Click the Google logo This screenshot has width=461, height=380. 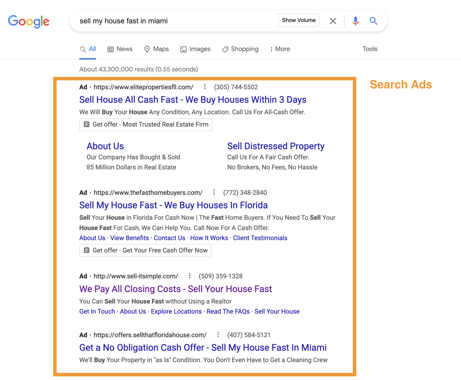tap(29, 22)
